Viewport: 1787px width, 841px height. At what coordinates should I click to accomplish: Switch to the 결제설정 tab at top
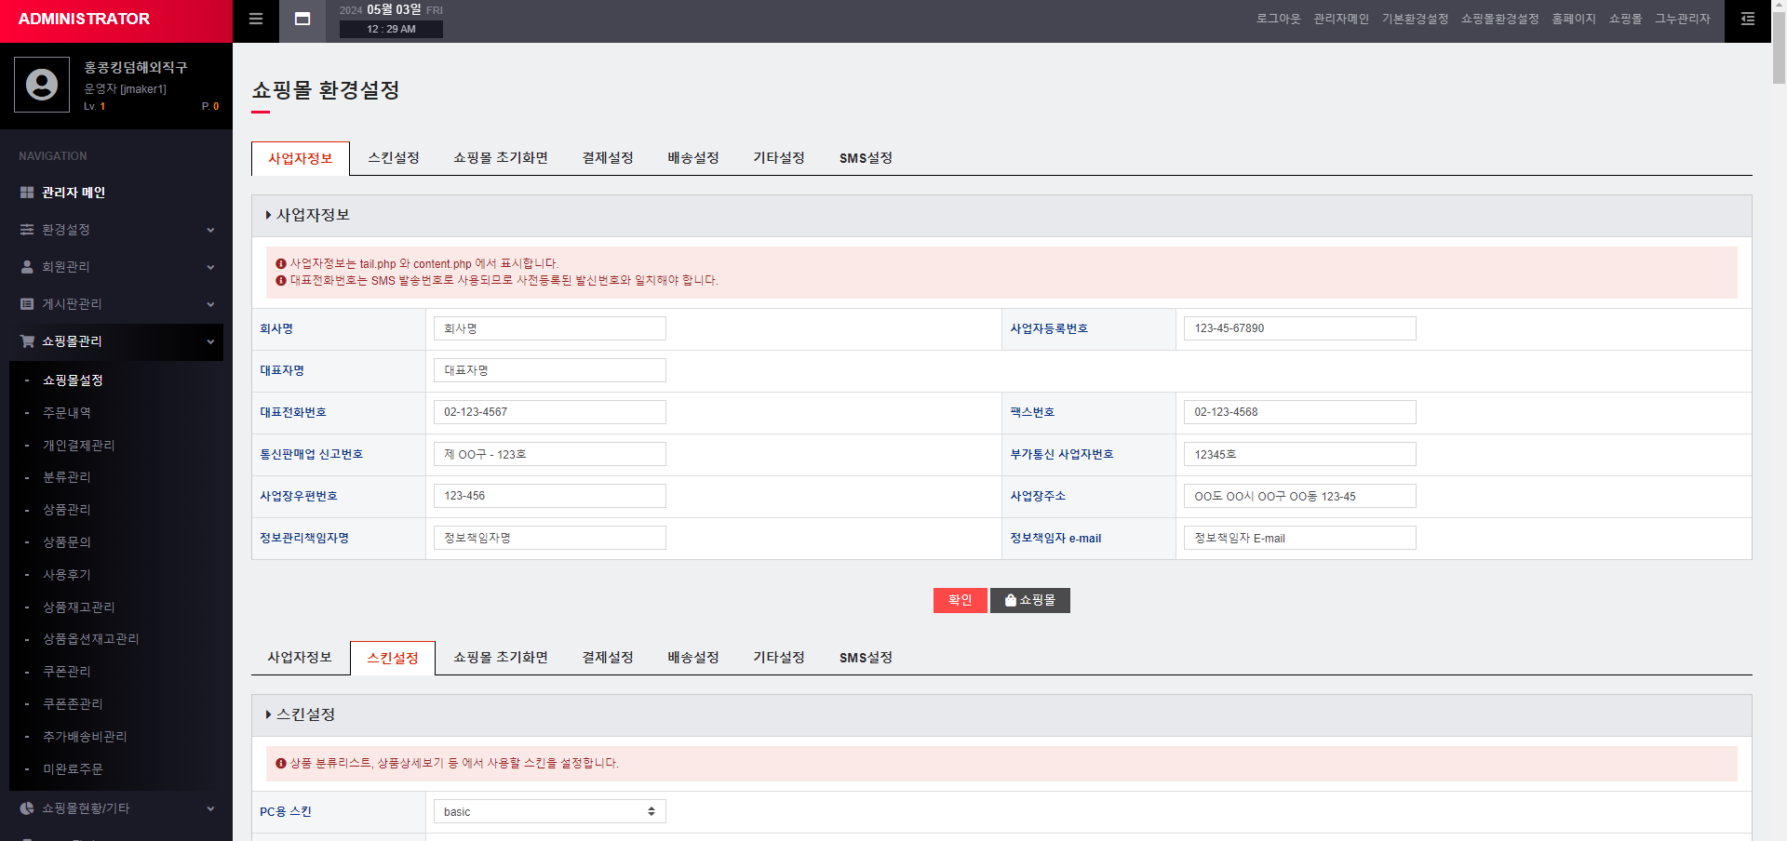pos(607,158)
